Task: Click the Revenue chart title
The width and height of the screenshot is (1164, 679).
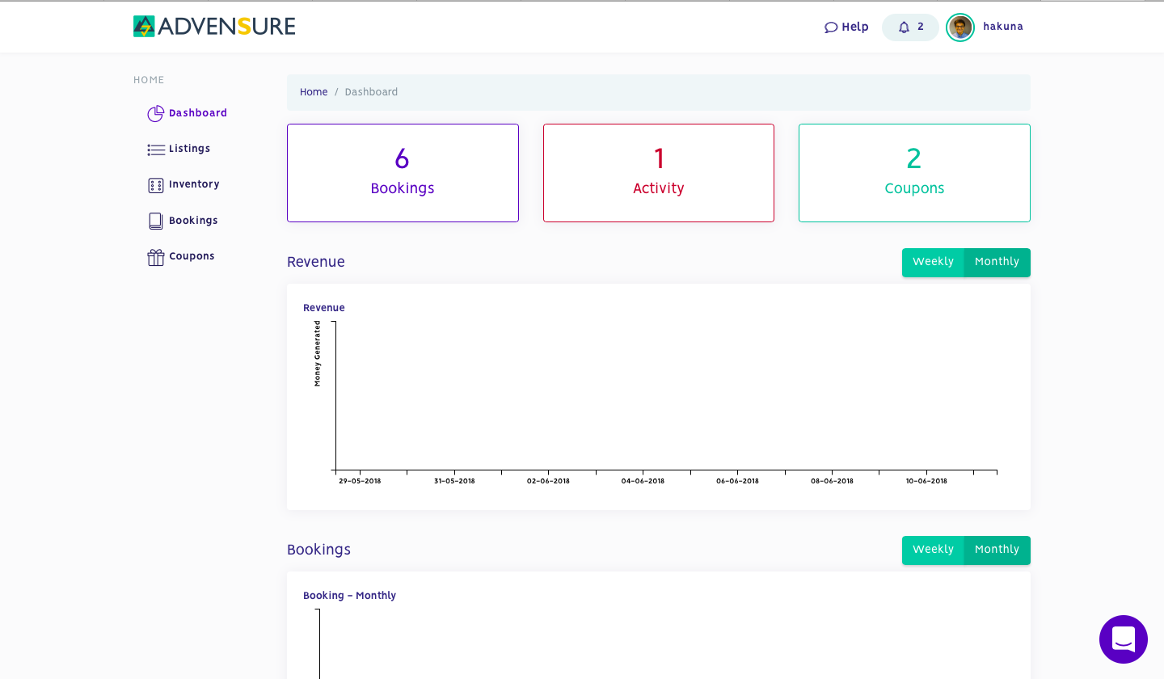Action: [x=324, y=308]
